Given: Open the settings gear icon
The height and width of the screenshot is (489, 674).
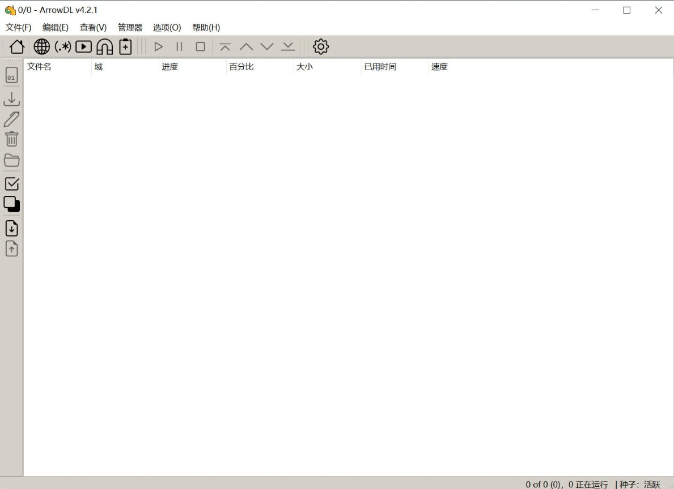Looking at the screenshot, I should tap(321, 47).
